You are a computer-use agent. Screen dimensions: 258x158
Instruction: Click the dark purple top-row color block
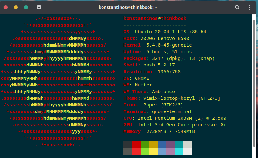click(170, 144)
